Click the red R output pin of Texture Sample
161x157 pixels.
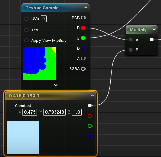84,28
